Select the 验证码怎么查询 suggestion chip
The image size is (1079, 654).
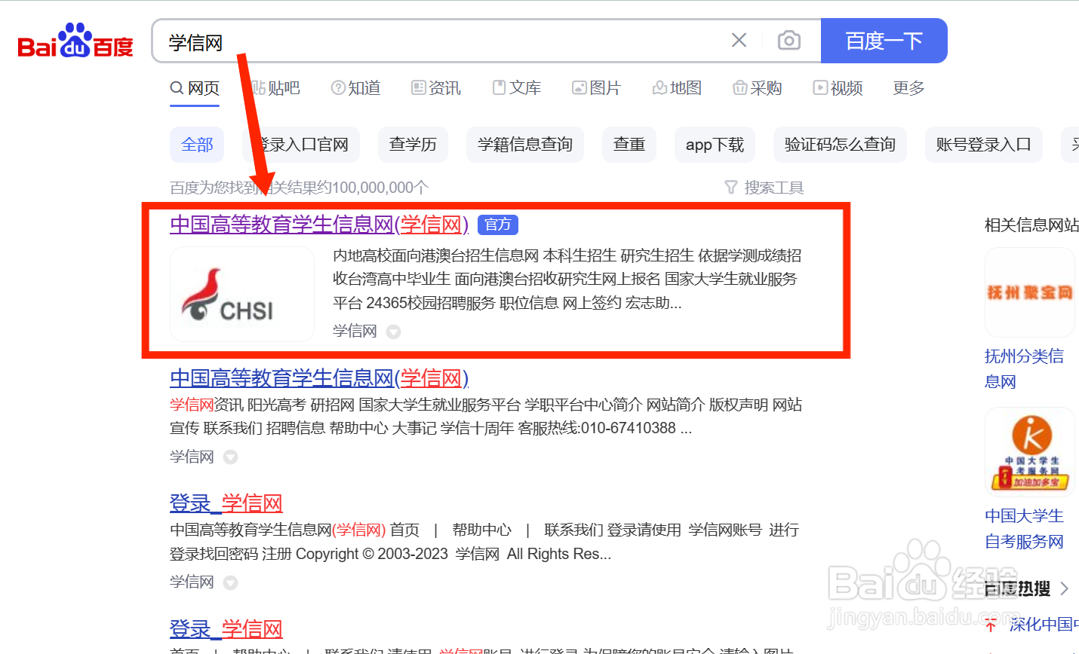point(840,145)
